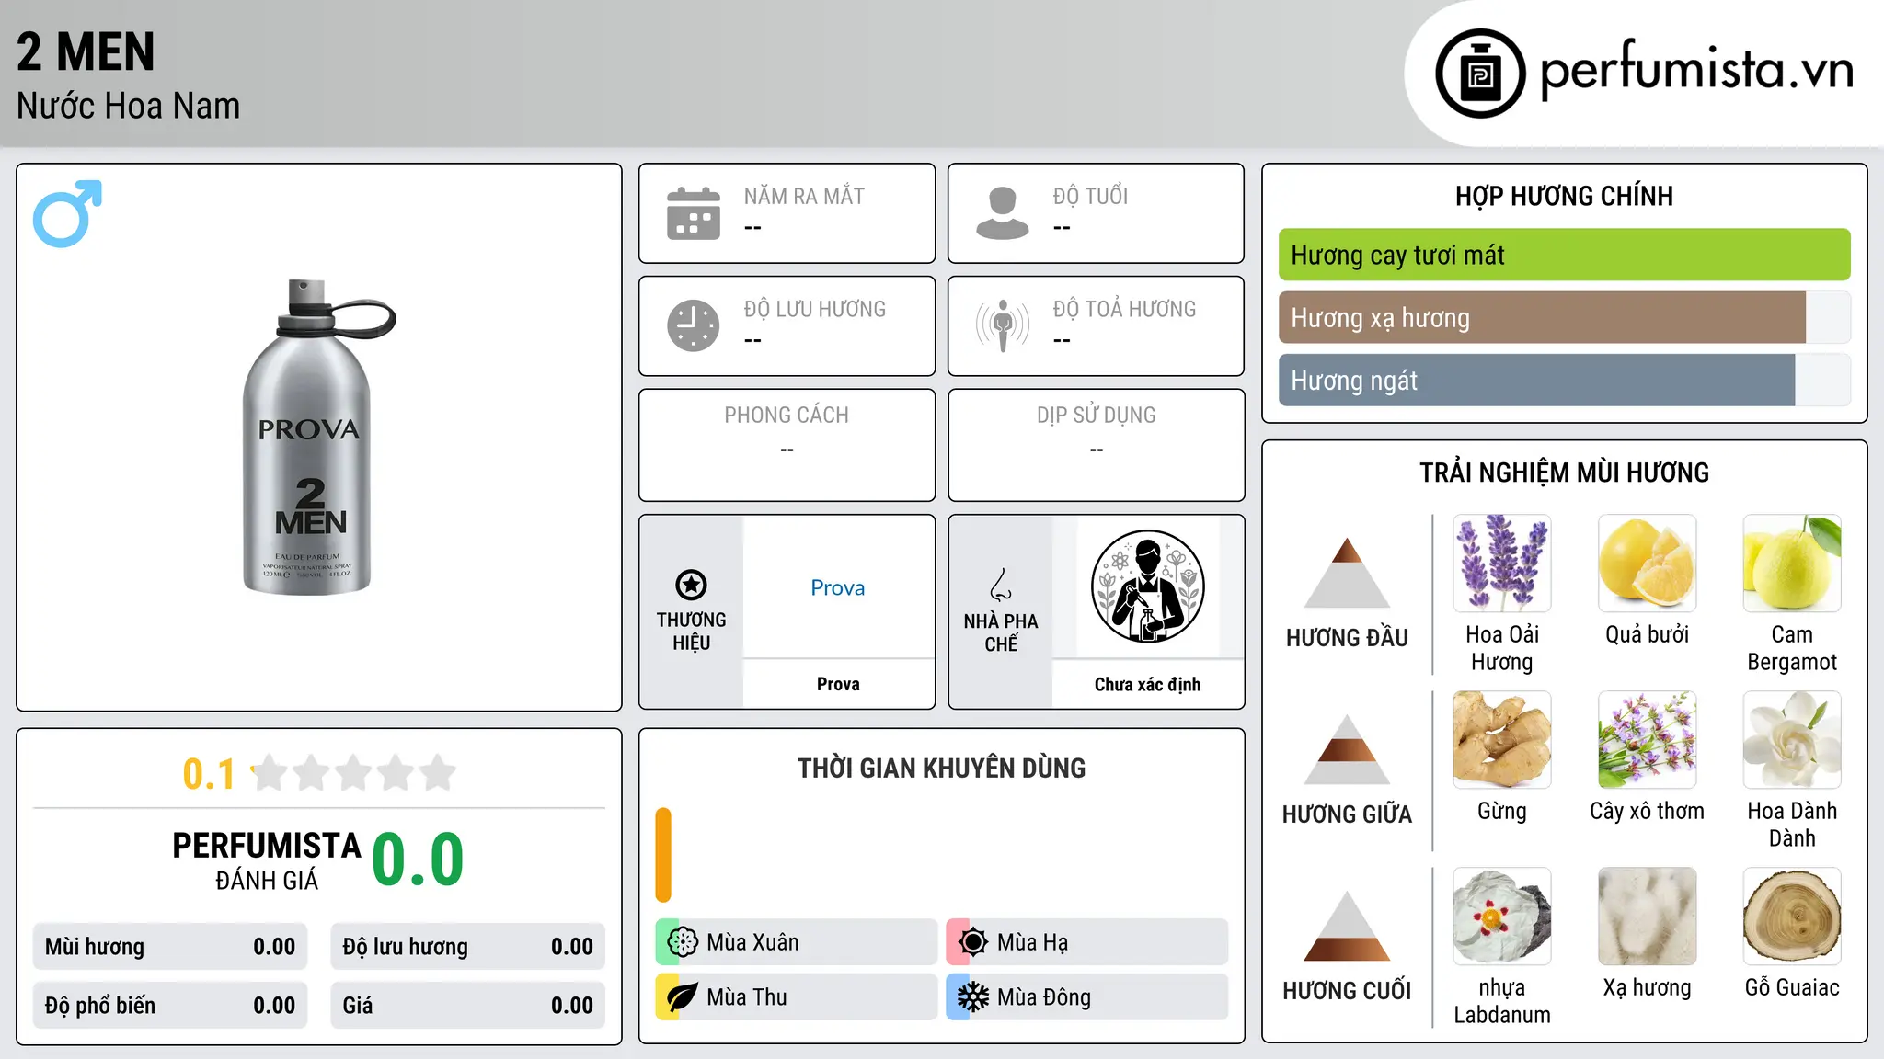Select the Hoa Dành Dành gardenia image
The width and height of the screenshot is (1884, 1059).
click(x=1792, y=740)
